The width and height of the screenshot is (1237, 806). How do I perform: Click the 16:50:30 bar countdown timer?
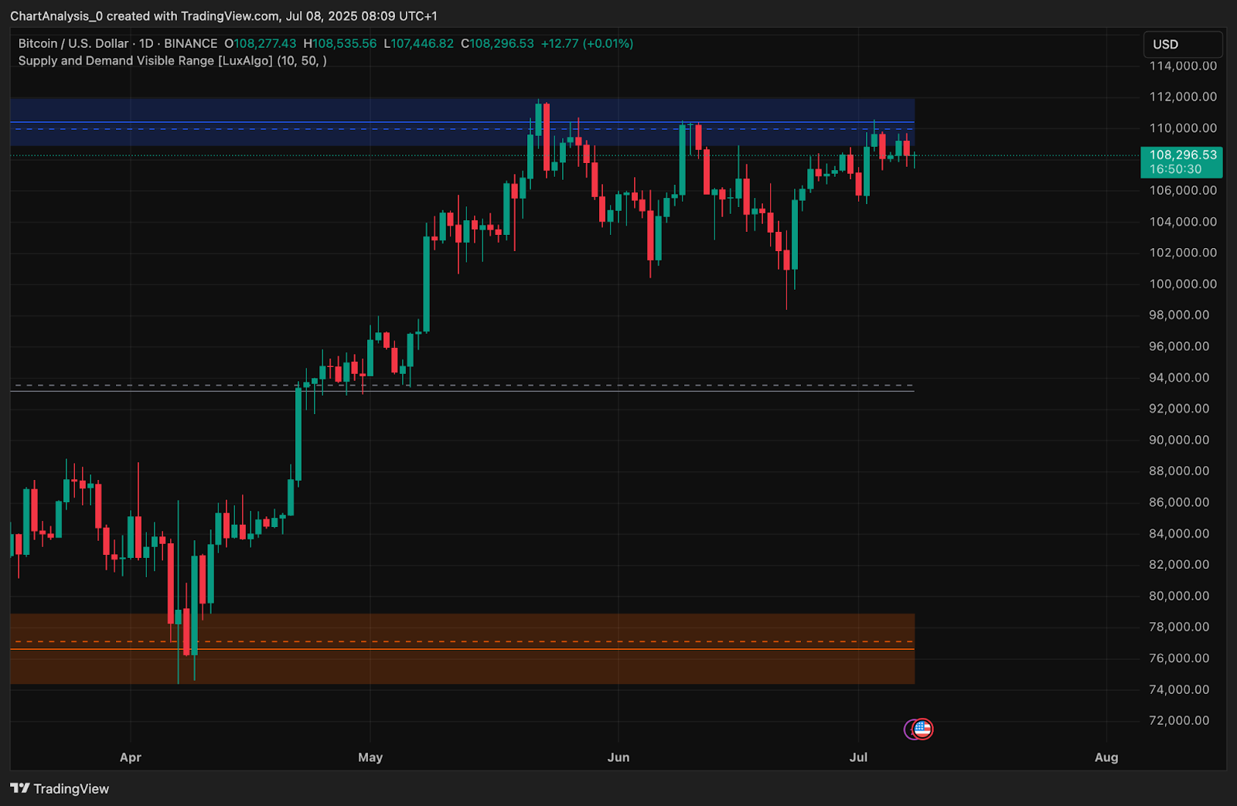tap(1175, 169)
